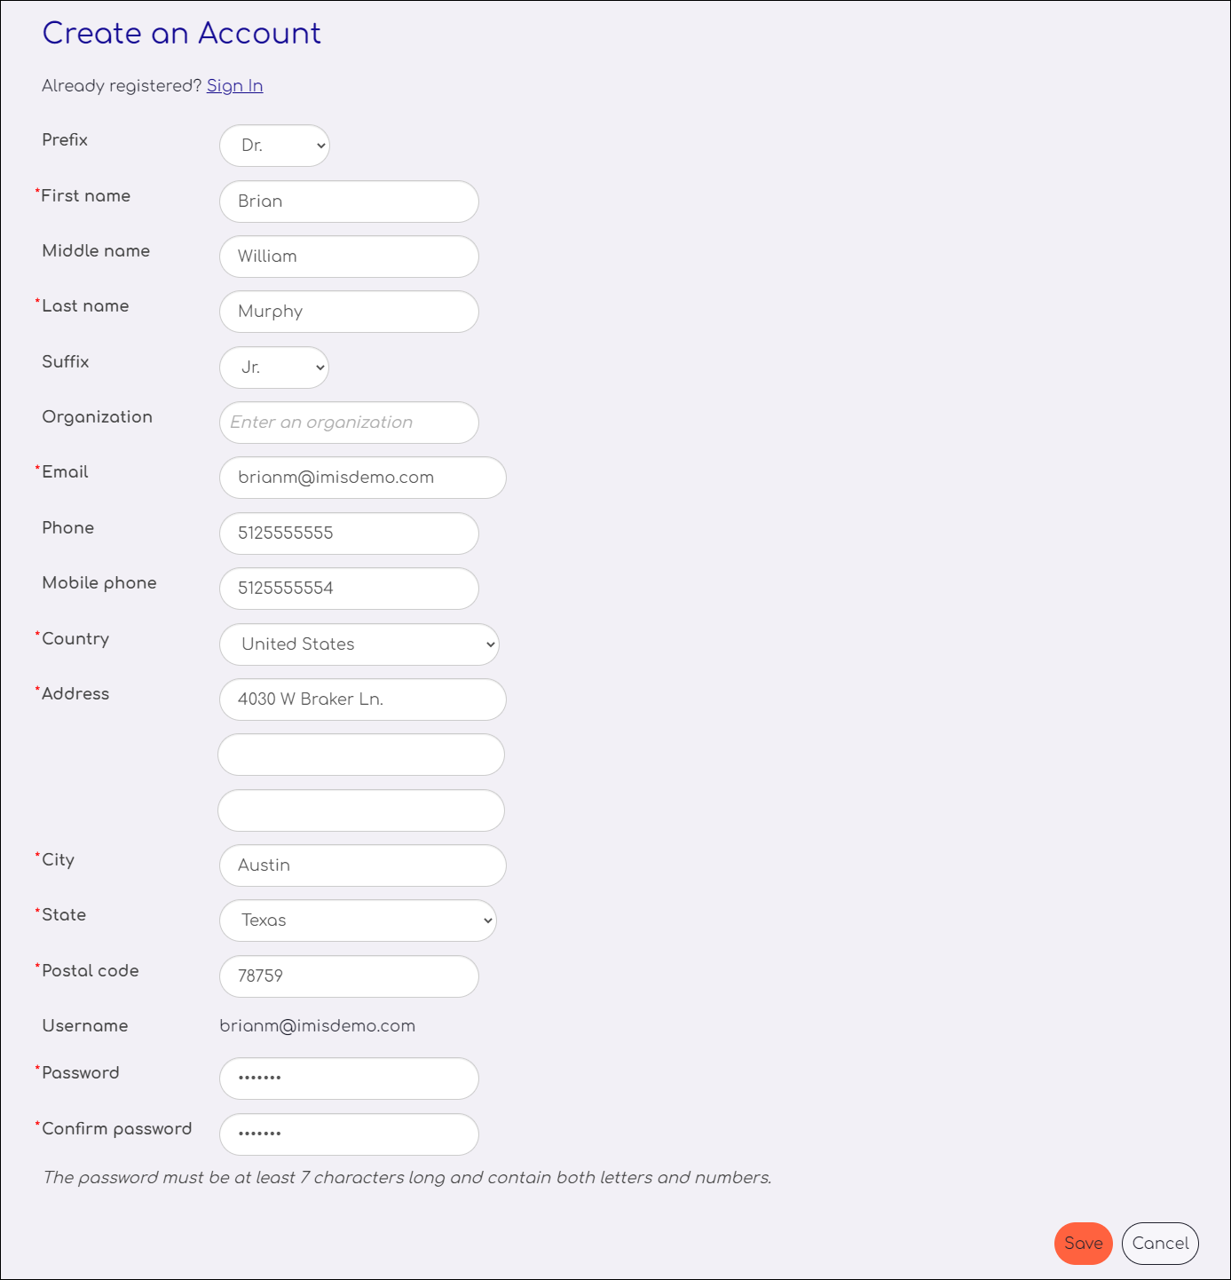Focus the Confirm password field
This screenshot has width=1231, height=1280.
pos(349,1134)
